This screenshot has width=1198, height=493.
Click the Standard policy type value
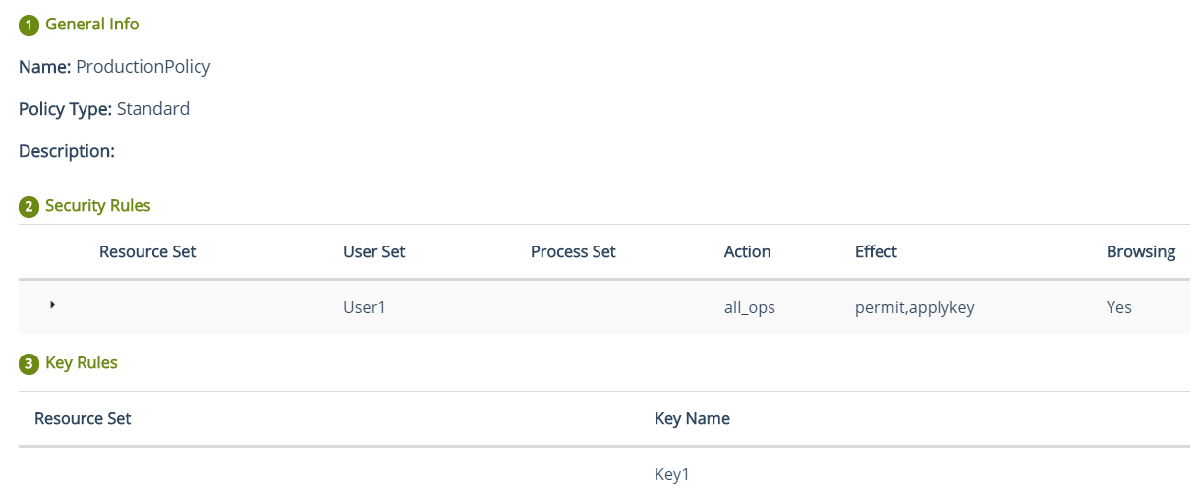(153, 109)
